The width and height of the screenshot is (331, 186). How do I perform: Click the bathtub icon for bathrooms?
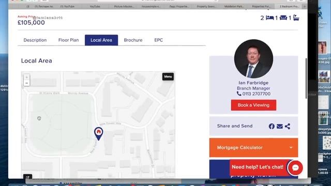pos(296,18)
